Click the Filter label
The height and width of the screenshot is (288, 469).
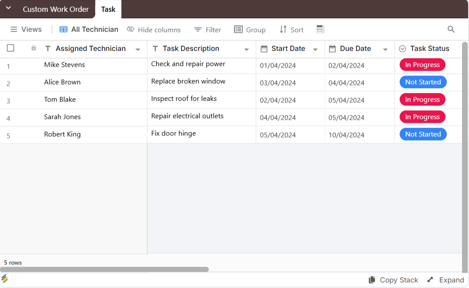click(213, 30)
